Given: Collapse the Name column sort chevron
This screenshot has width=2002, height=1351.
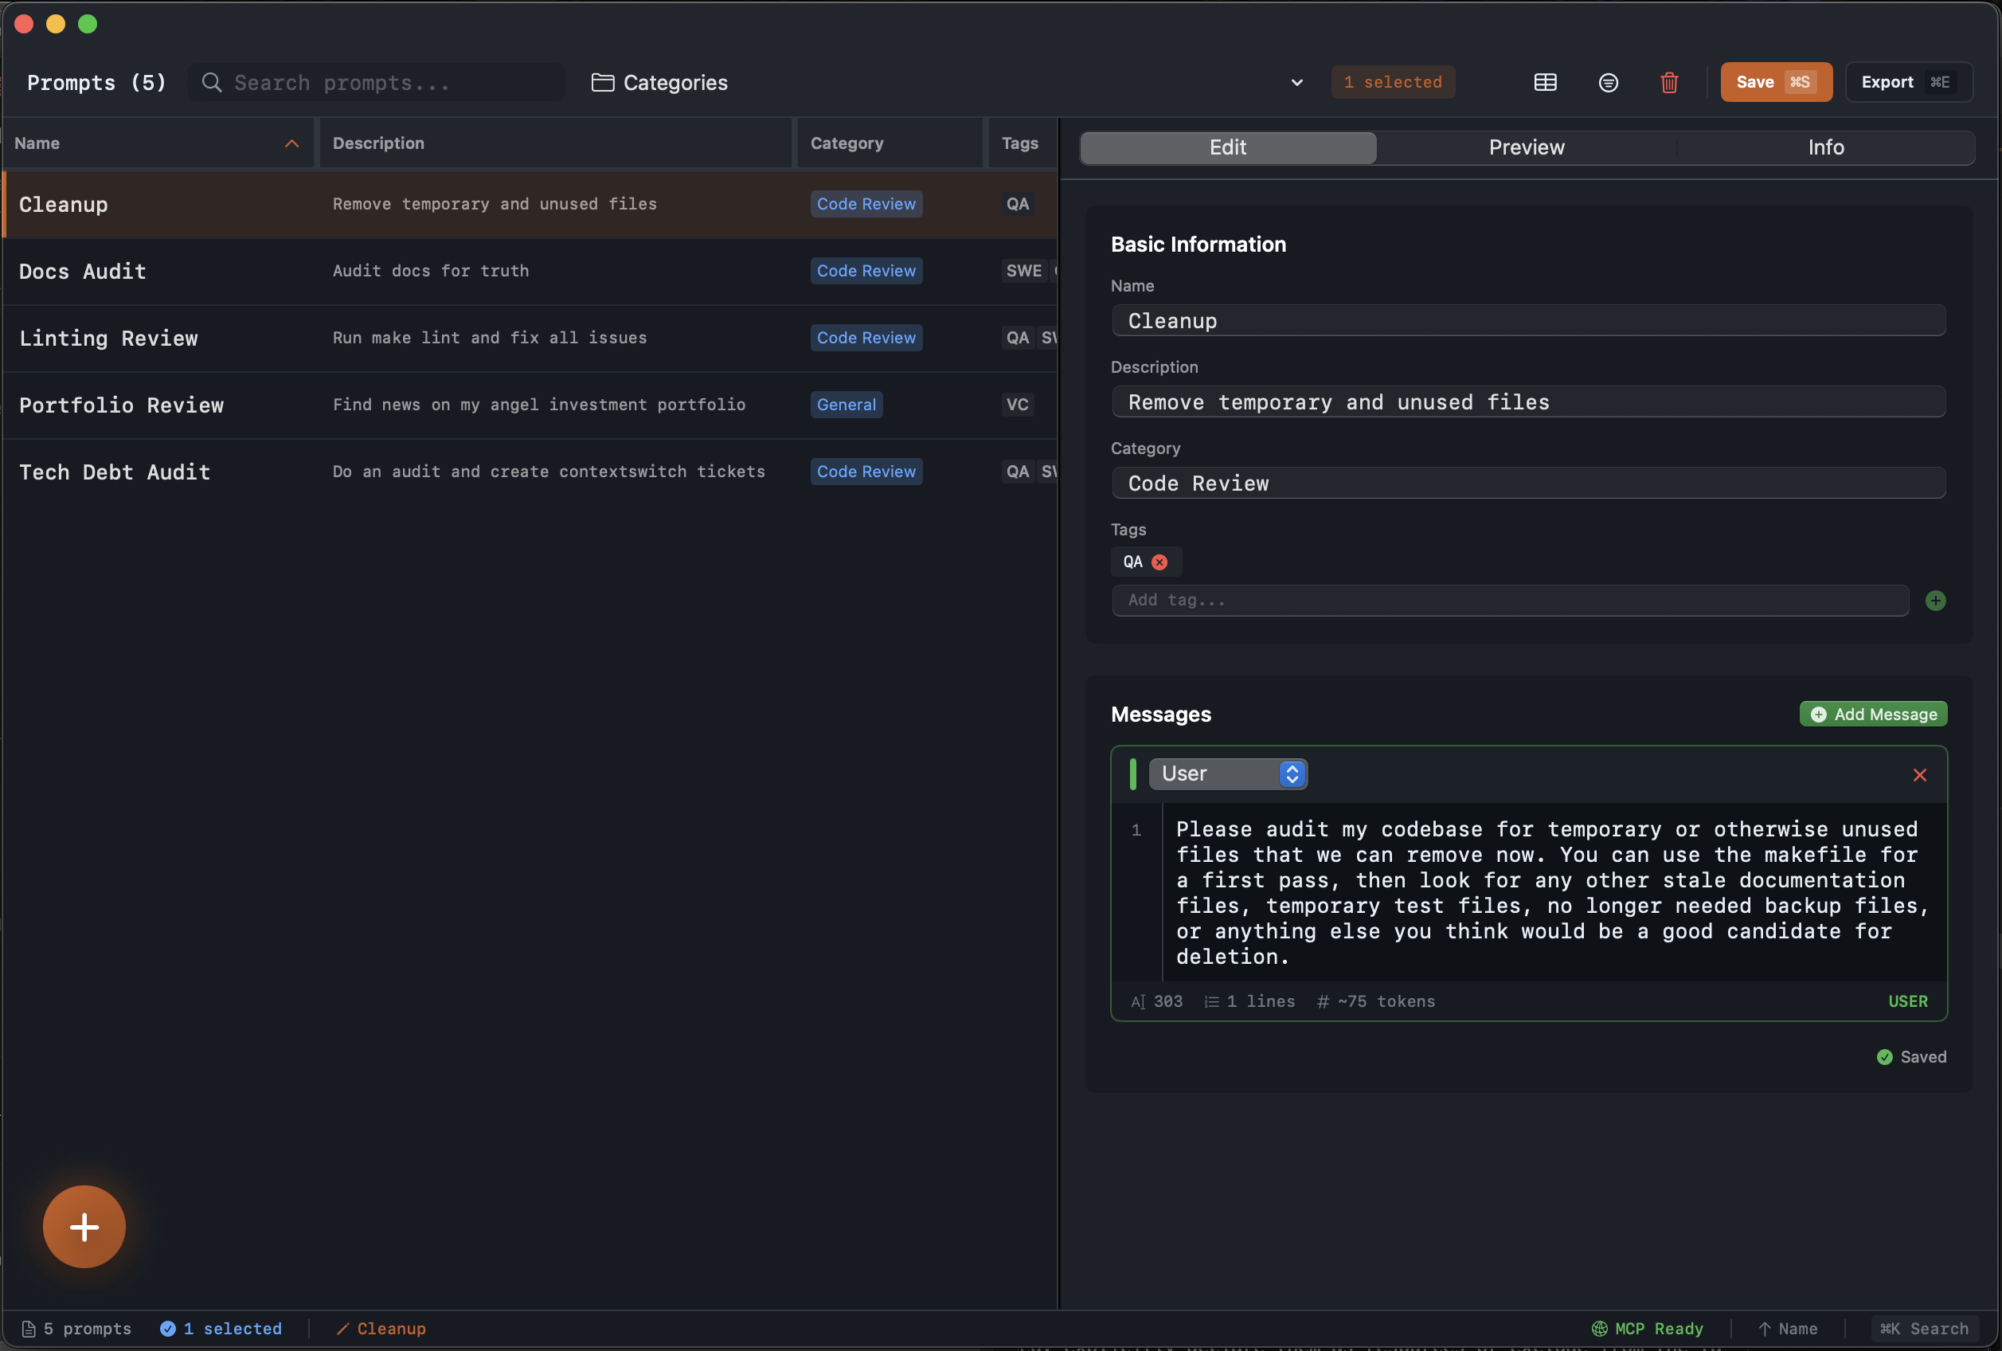Looking at the screenshot, I should 291,143.
